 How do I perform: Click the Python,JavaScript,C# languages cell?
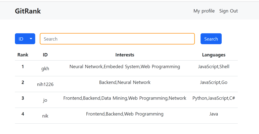coord(214,98)
